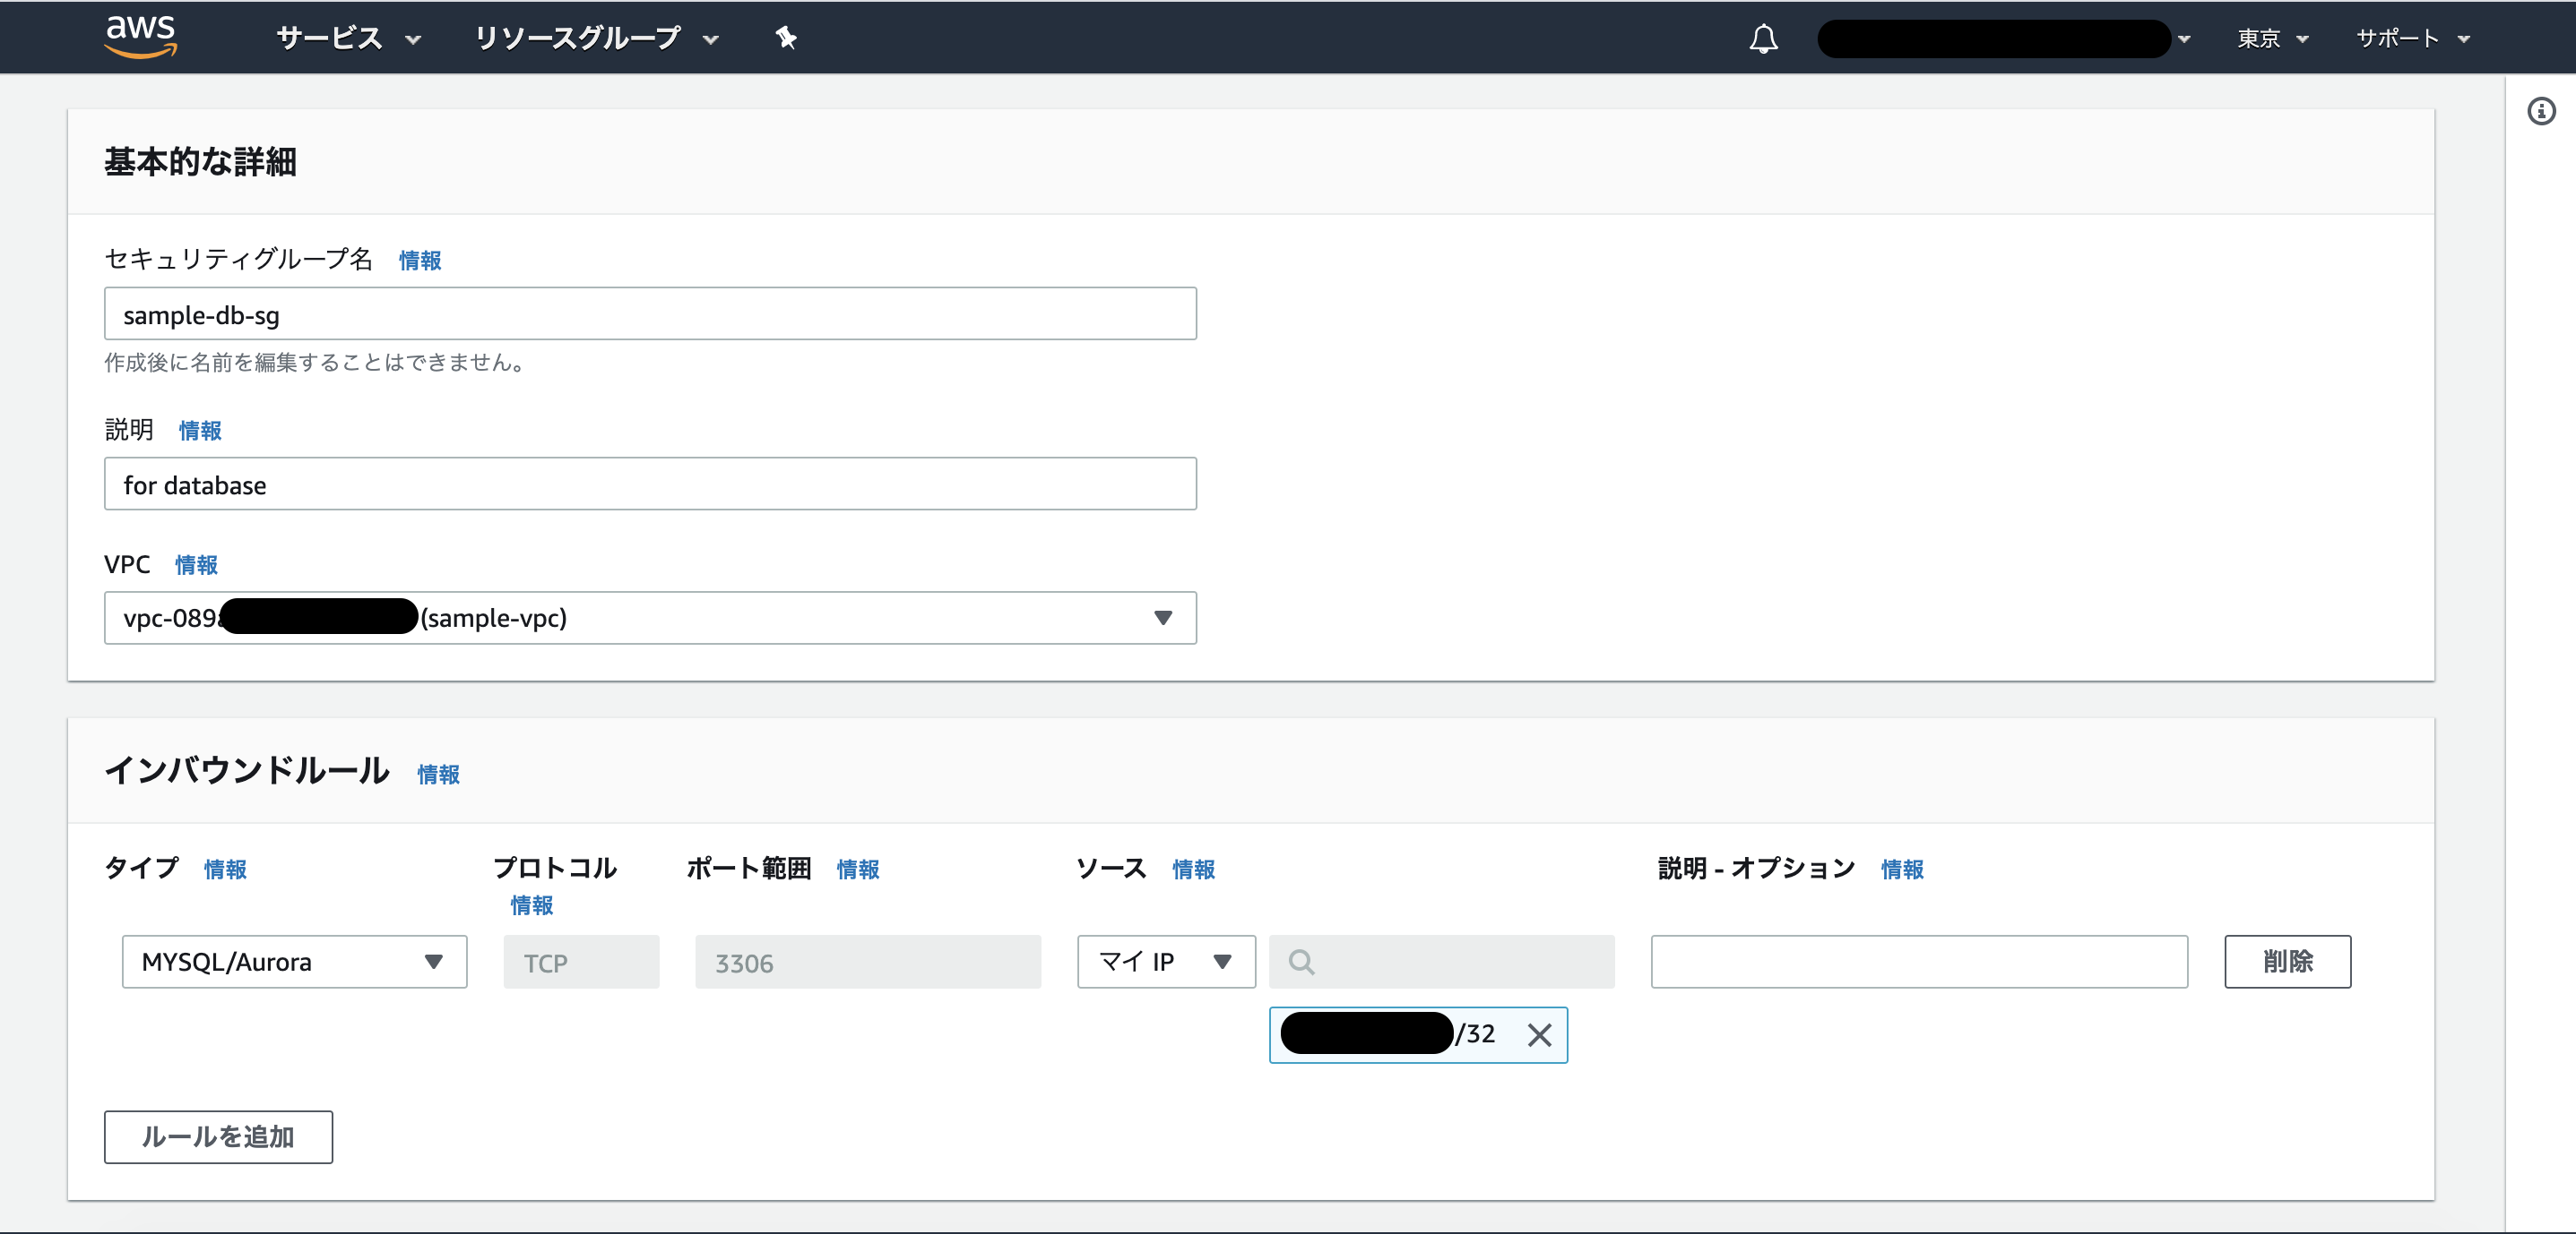Click the sample-db-sg name field
Viewport: 2576px width, 1234px height.
click(650, 313)
